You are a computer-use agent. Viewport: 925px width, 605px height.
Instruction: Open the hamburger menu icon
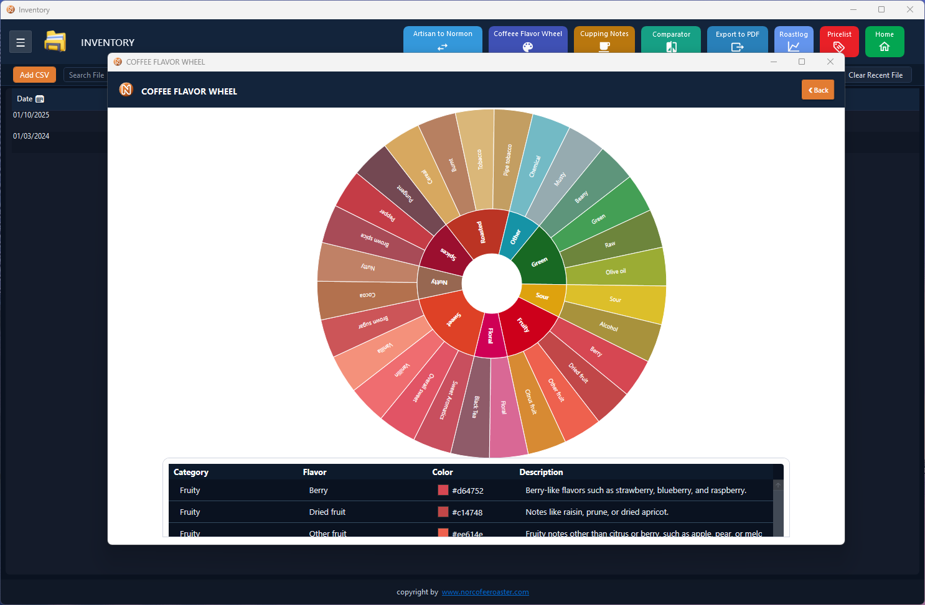[x=21, y=42]
